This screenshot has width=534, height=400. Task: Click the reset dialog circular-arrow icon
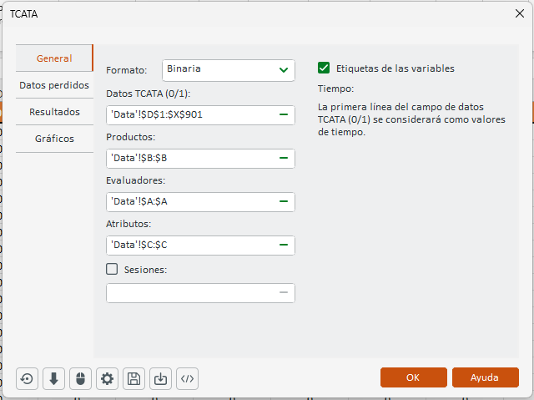pos(27,378)
